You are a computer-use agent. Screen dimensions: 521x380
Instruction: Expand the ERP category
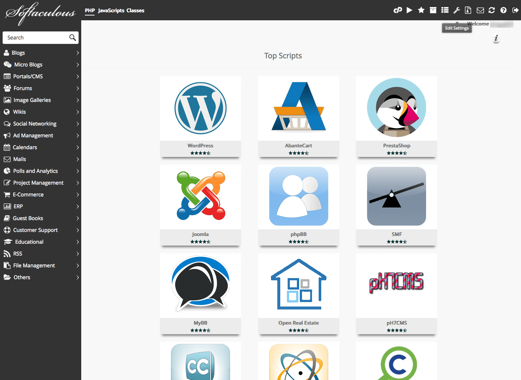(x=41, y=206)
